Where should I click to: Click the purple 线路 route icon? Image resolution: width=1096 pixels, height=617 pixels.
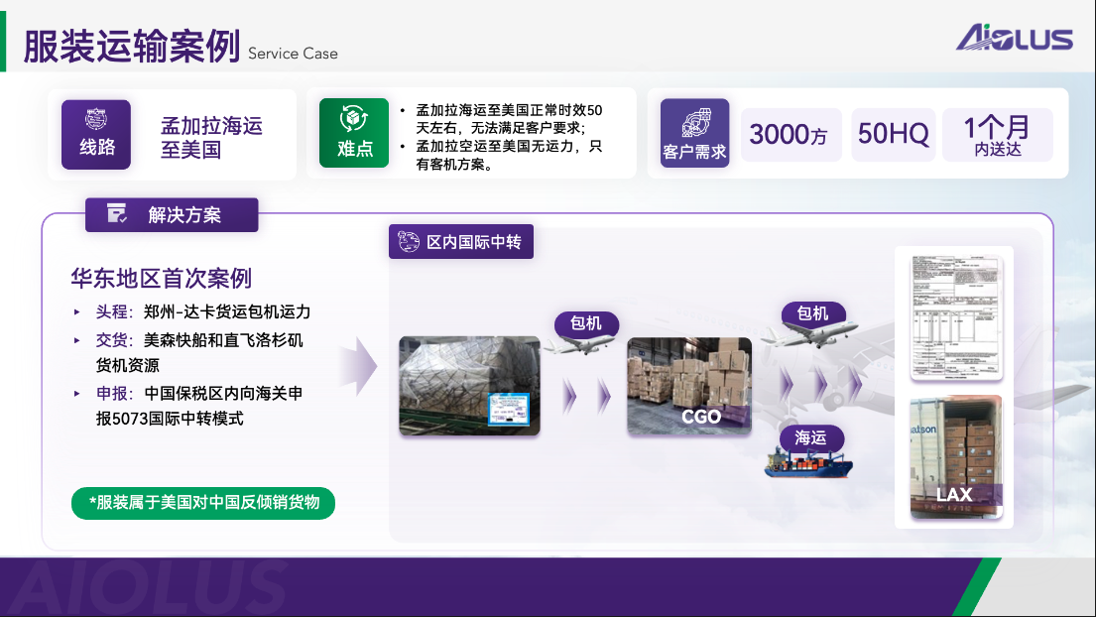tap(96, 134)
